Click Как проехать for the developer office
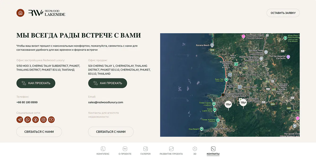 (x=36, y=83)
